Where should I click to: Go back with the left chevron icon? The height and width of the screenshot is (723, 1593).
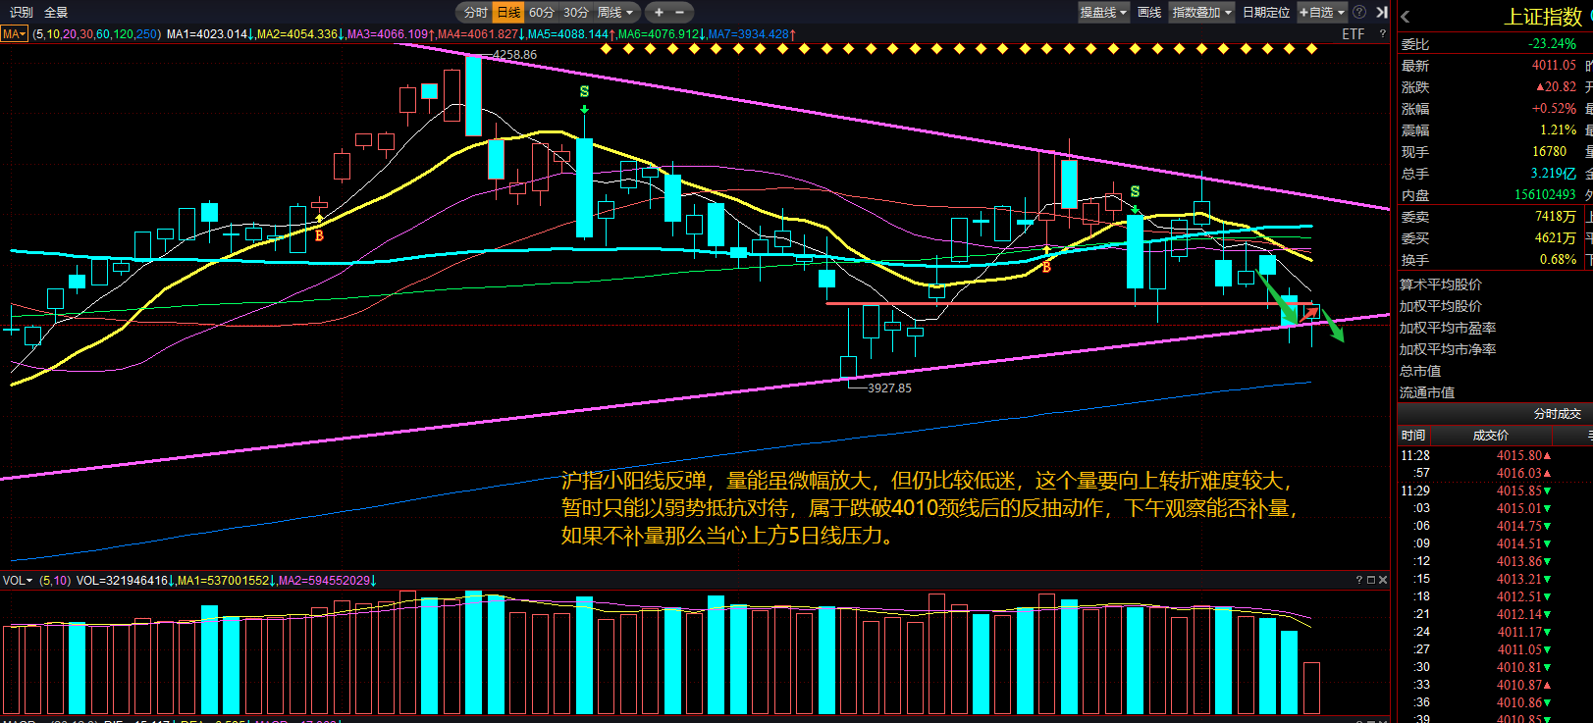pyautogui.click(x=1406, y=17)
